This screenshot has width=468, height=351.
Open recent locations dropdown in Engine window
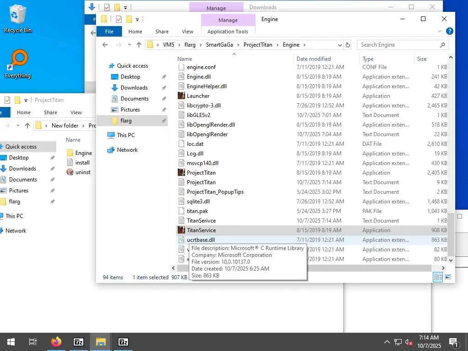129,45
